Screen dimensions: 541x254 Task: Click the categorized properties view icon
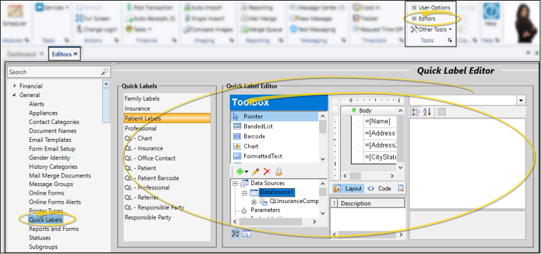pyautogui.click(x=416, y=112)
